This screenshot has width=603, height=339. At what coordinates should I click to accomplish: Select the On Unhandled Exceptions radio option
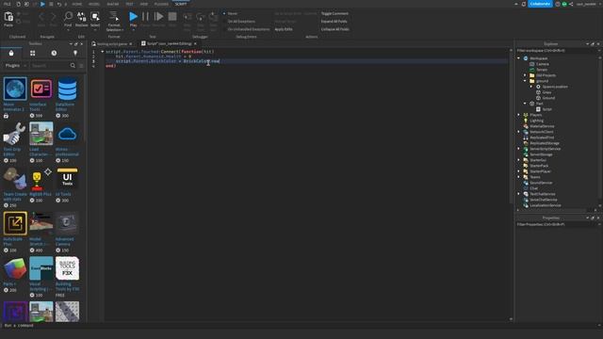coord(224,29)
